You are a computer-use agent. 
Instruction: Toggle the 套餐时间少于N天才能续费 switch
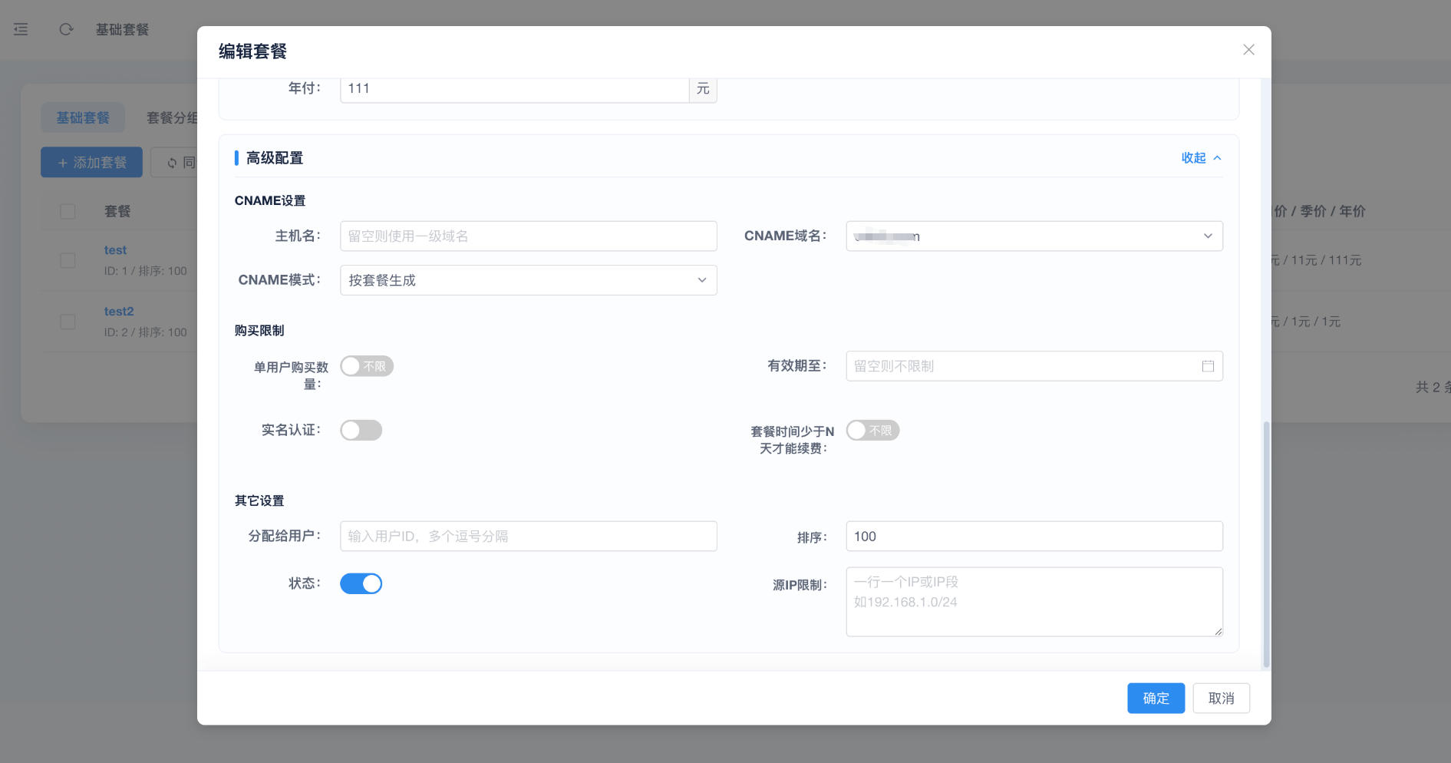872,431
